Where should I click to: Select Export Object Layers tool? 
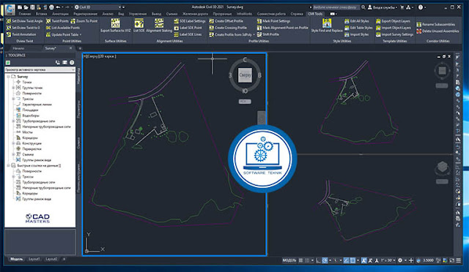point(394,21)
